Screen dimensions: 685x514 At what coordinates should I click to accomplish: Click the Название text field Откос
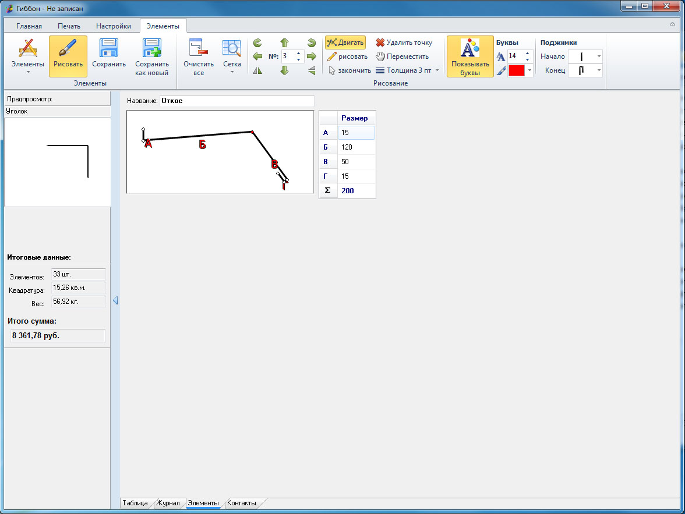(x=236, y=101)
